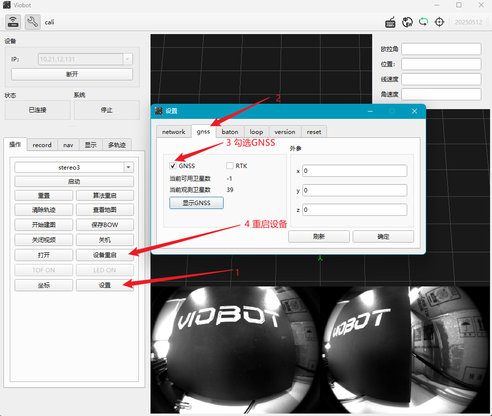
Task: Click the x extrinsic input field
Action: [x=355, y=170]
